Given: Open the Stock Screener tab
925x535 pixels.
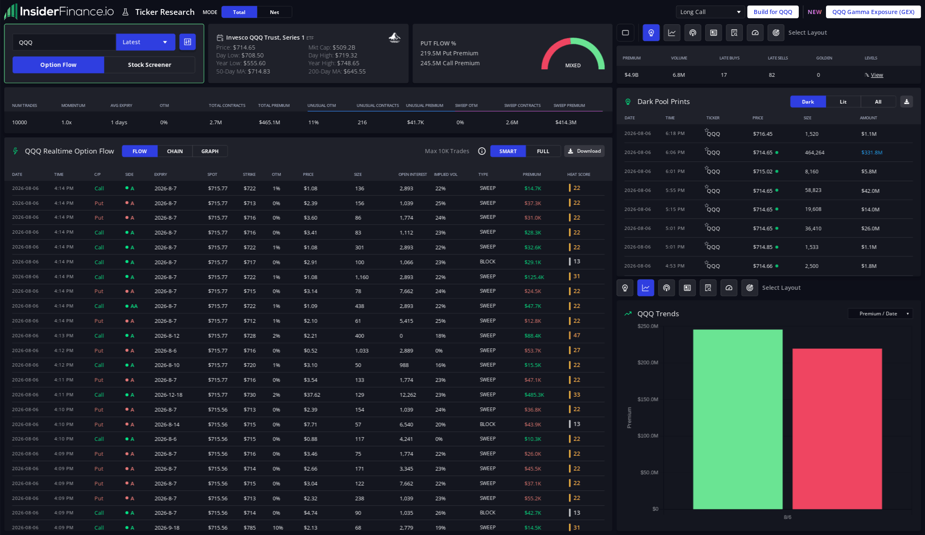Looking at the screenshot, I should [x=149, y=65].
